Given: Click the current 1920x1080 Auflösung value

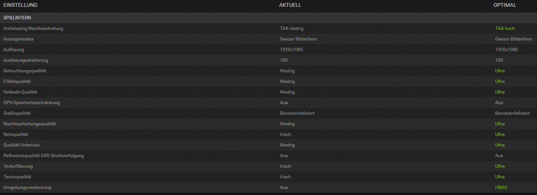Looking at the screenshot, I should tap(291, 50).
